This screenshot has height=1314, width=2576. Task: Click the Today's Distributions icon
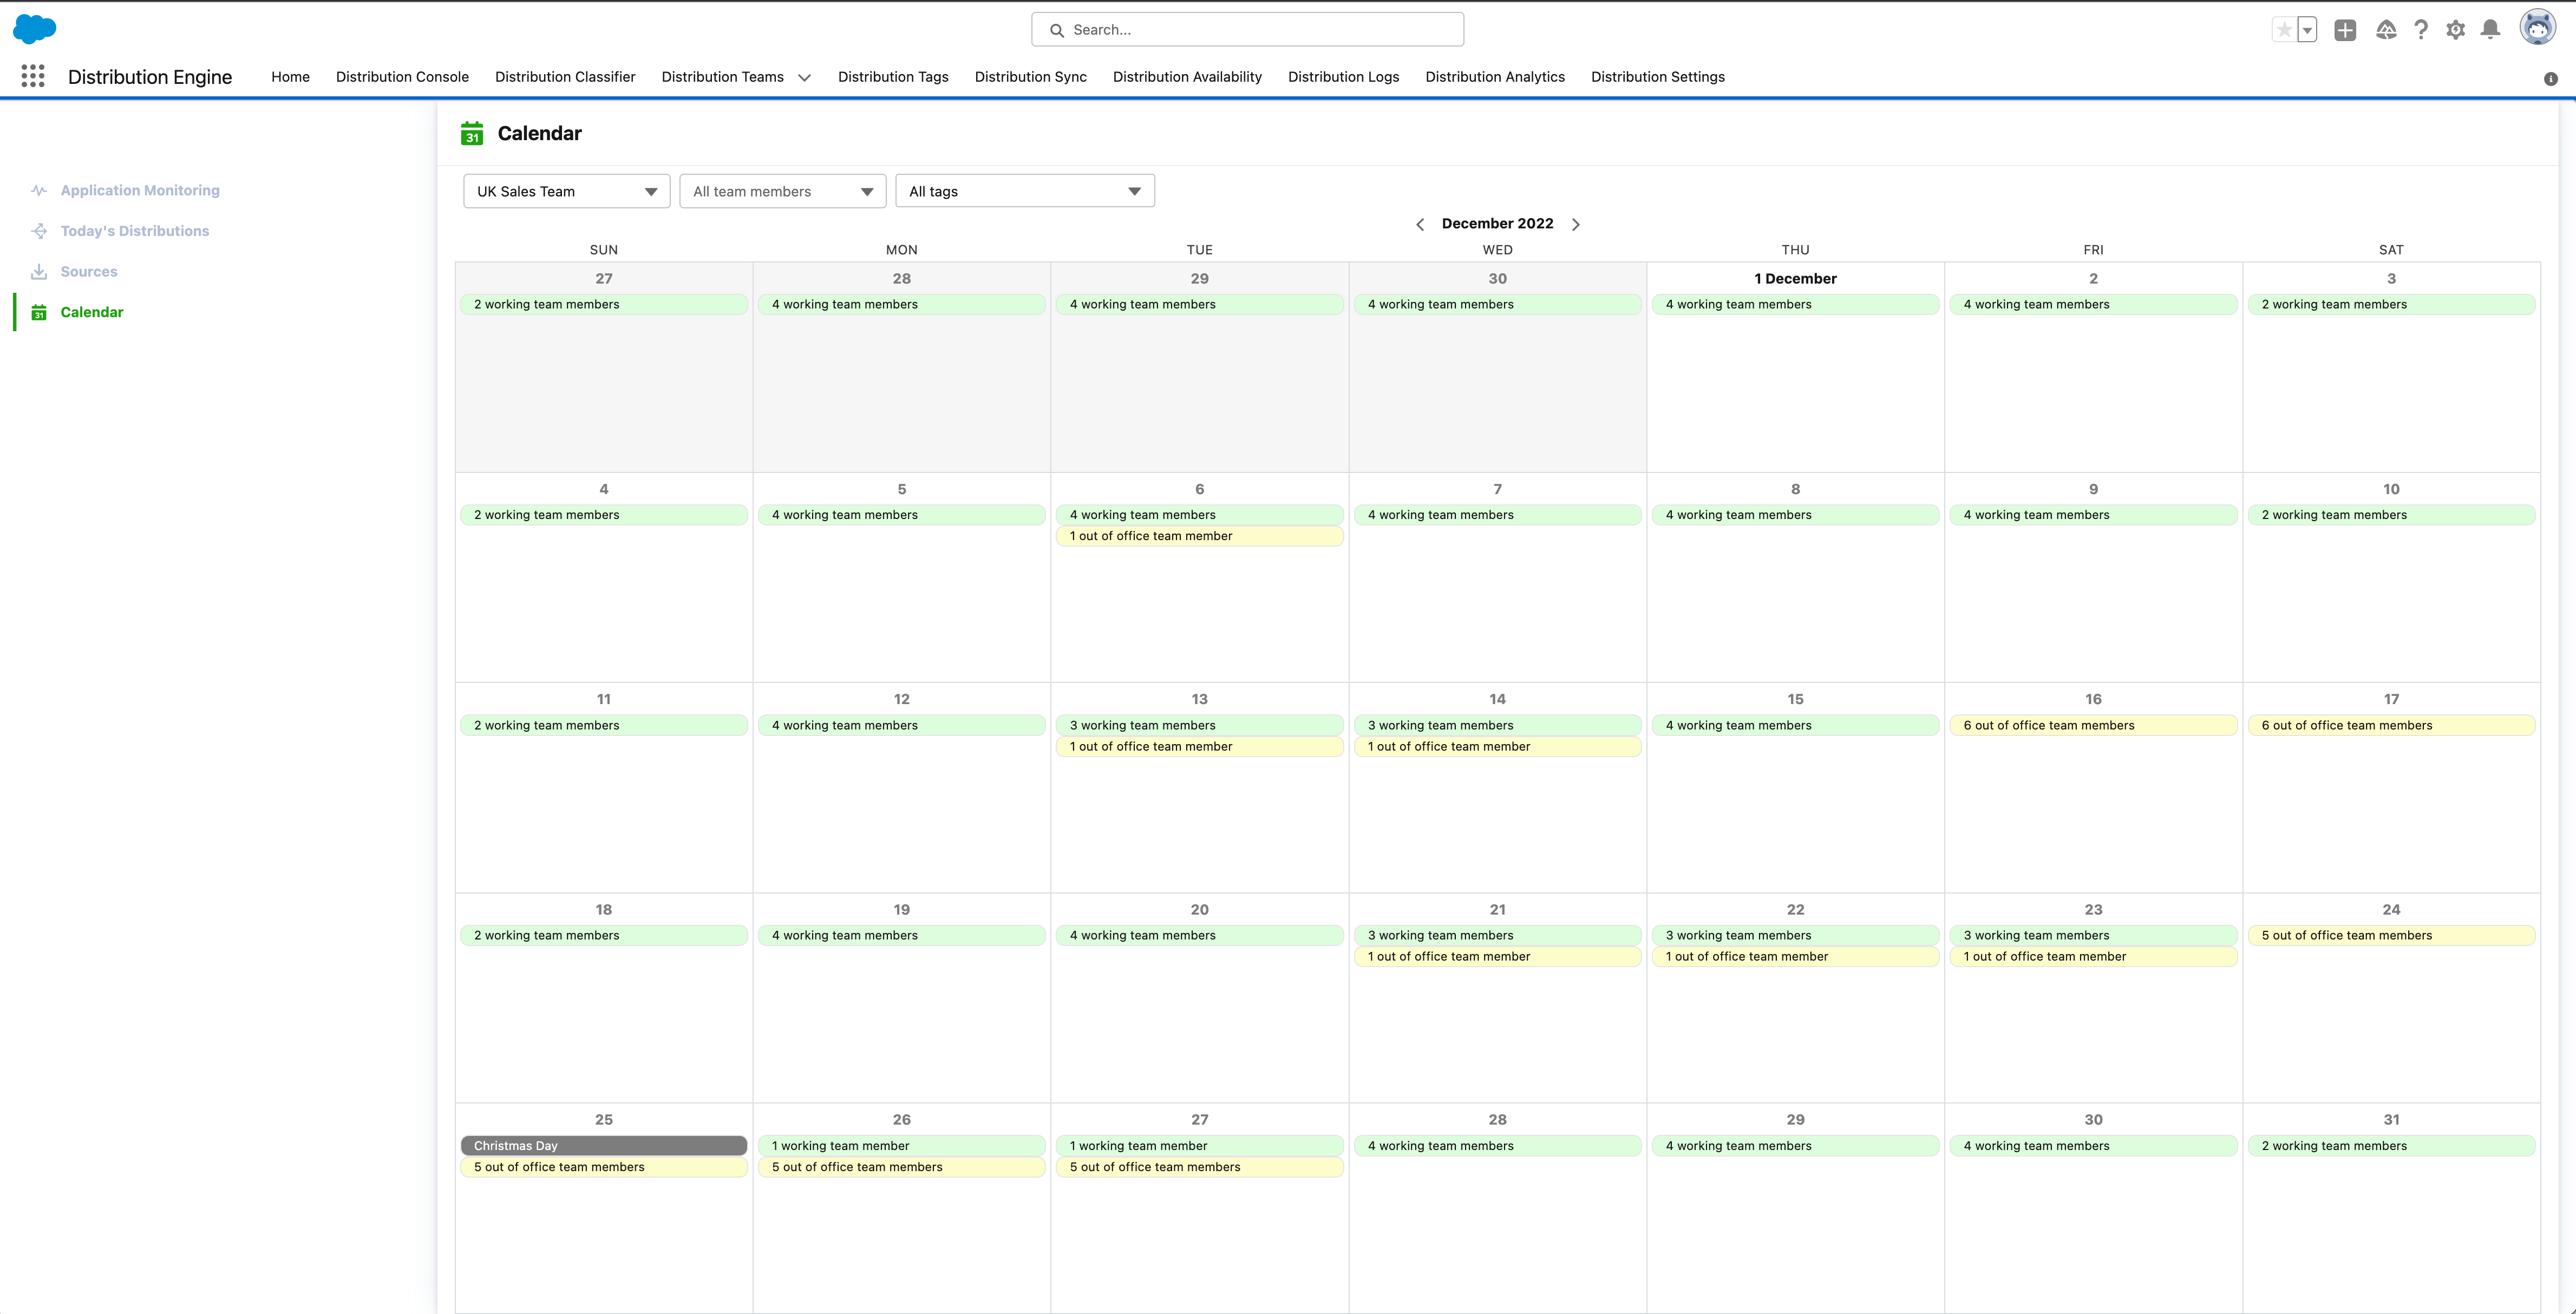click(39, 231)
